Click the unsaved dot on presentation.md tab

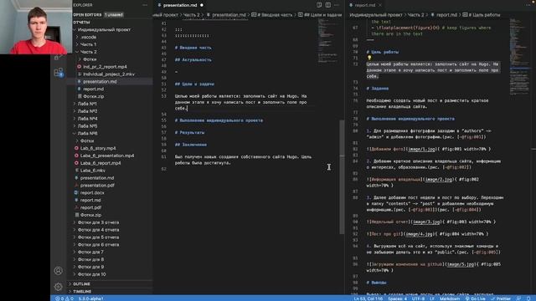(202, 5)
